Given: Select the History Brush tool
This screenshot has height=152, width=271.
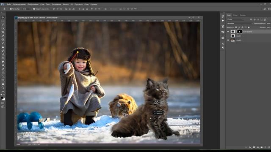Looking at the screenshot, I should tap(3, 51).
